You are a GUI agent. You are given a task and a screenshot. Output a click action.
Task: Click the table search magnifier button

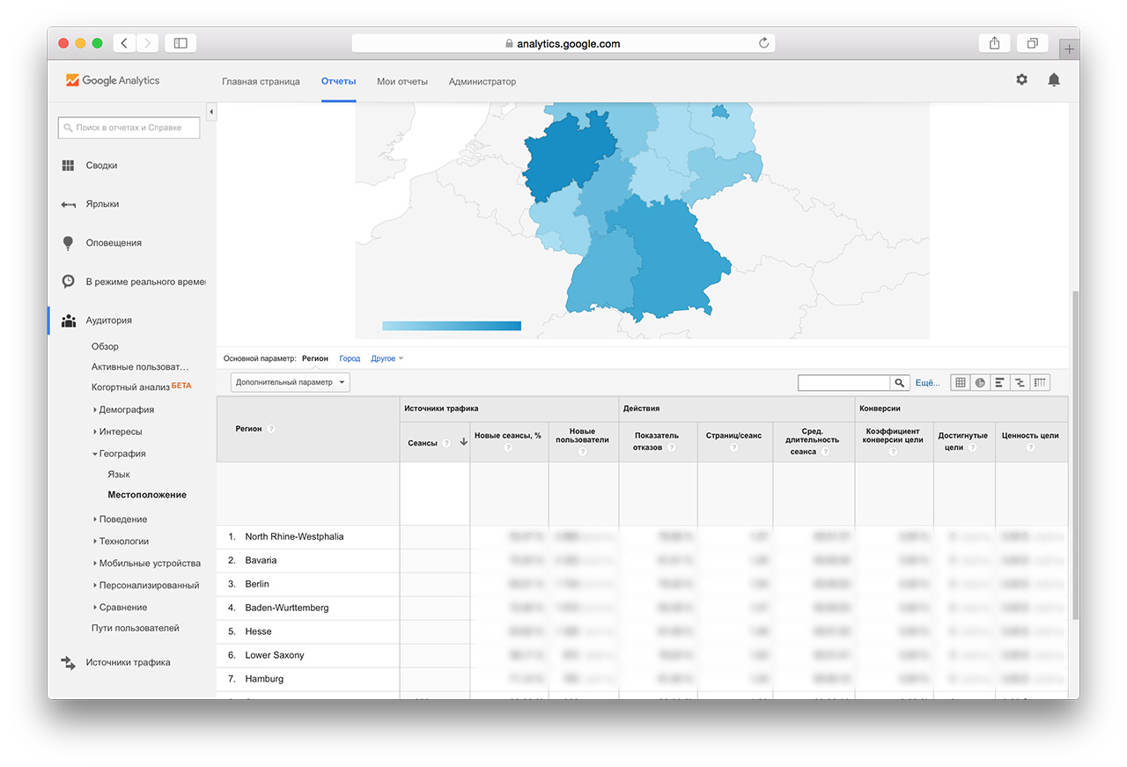coord(899,383)
